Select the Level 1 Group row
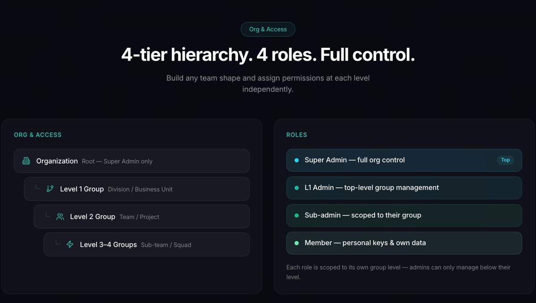Viewport: 536px width, 303px height. [x=137, y=189]
